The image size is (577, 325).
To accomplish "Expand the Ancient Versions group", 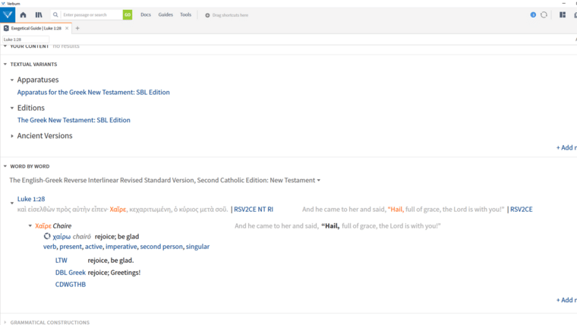I will [12, 136].
